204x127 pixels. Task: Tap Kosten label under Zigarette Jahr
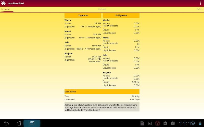tap(68, 46)
